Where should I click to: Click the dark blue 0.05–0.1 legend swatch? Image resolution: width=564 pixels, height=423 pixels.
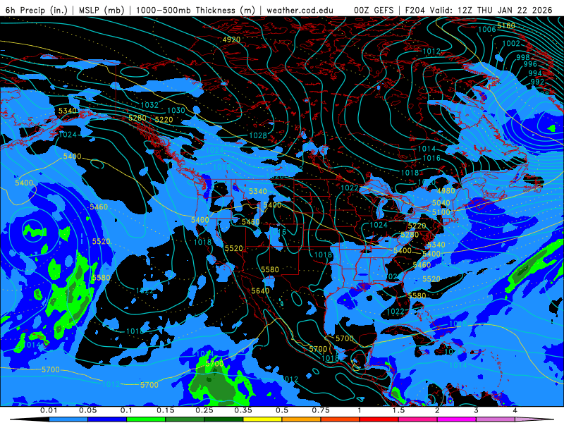point(107,419)
